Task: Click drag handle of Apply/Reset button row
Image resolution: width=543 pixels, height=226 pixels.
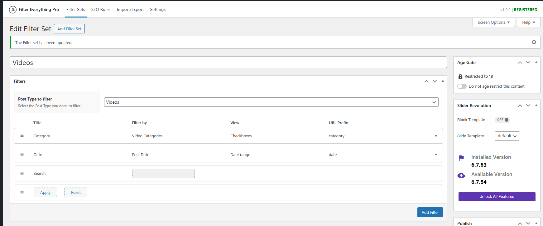Action: point(22,192)
